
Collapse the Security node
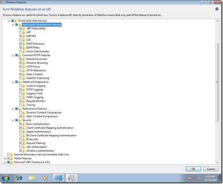coord(13,120)
